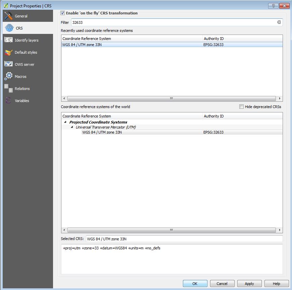Click the proj4 definition text box
The height and width of the screenshot is (290, 292).
pos(172,259)
